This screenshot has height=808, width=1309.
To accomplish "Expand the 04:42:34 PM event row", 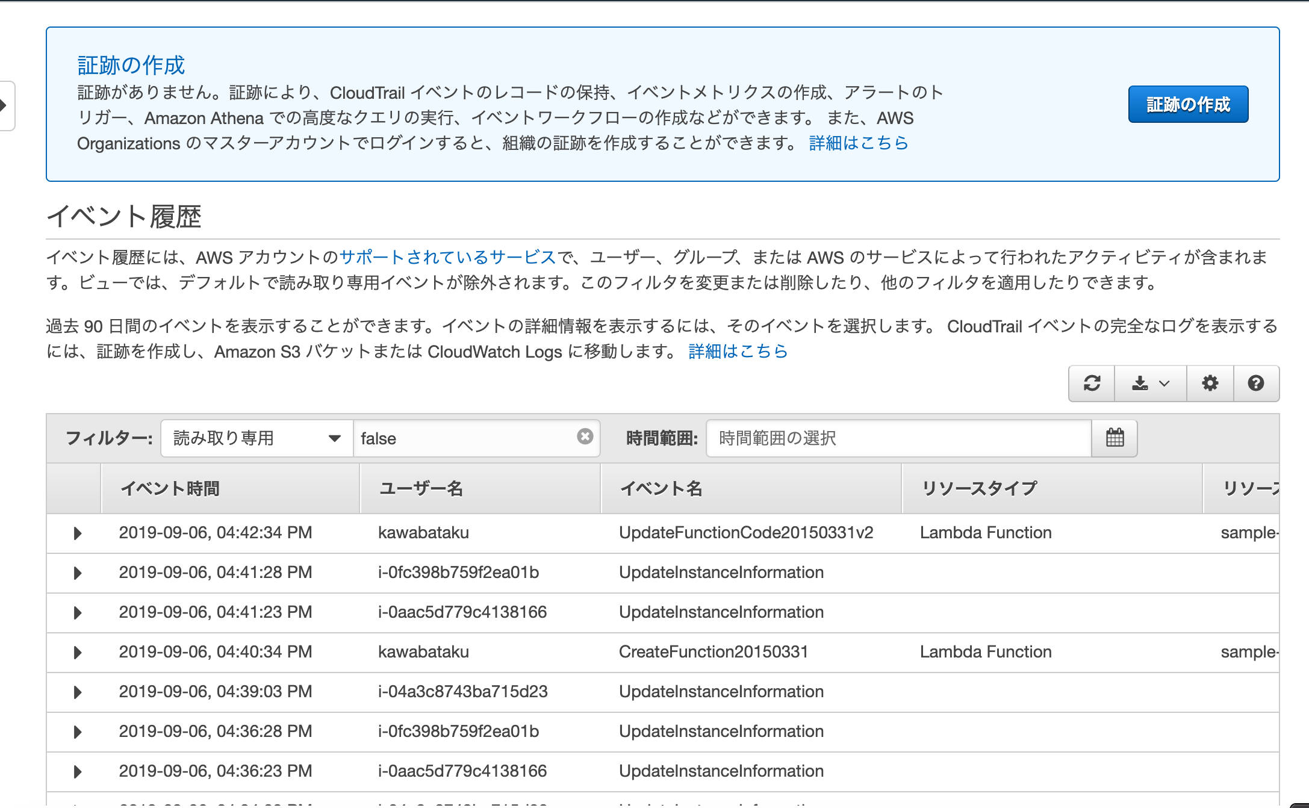I will [x=78, y=533].
